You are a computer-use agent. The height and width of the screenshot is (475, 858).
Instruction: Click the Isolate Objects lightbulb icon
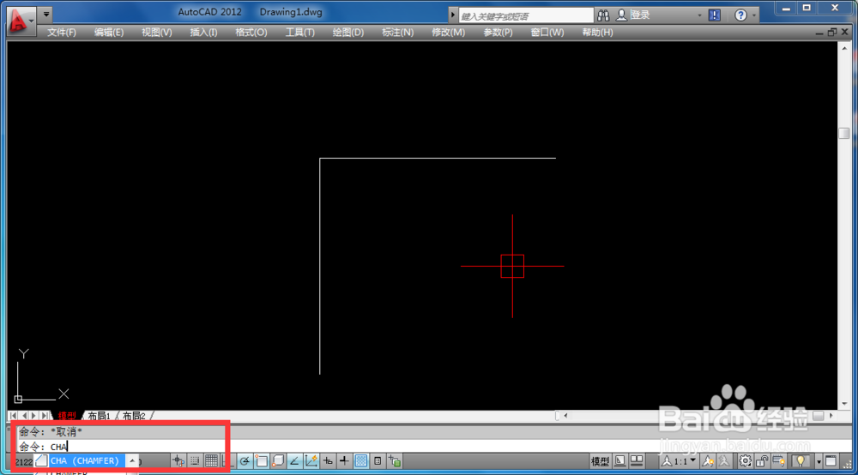click(800, 461)
